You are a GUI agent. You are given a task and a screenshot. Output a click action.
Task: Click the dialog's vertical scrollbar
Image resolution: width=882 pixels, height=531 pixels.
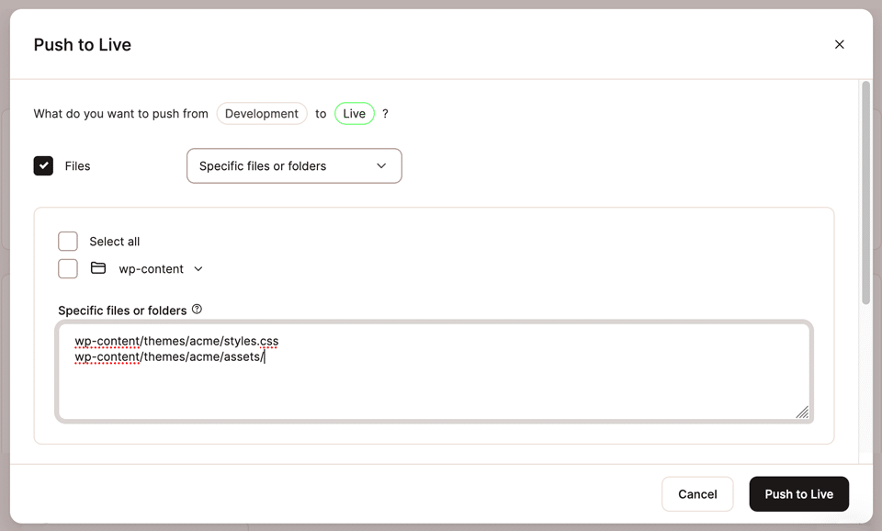click(x=865, y=193)
